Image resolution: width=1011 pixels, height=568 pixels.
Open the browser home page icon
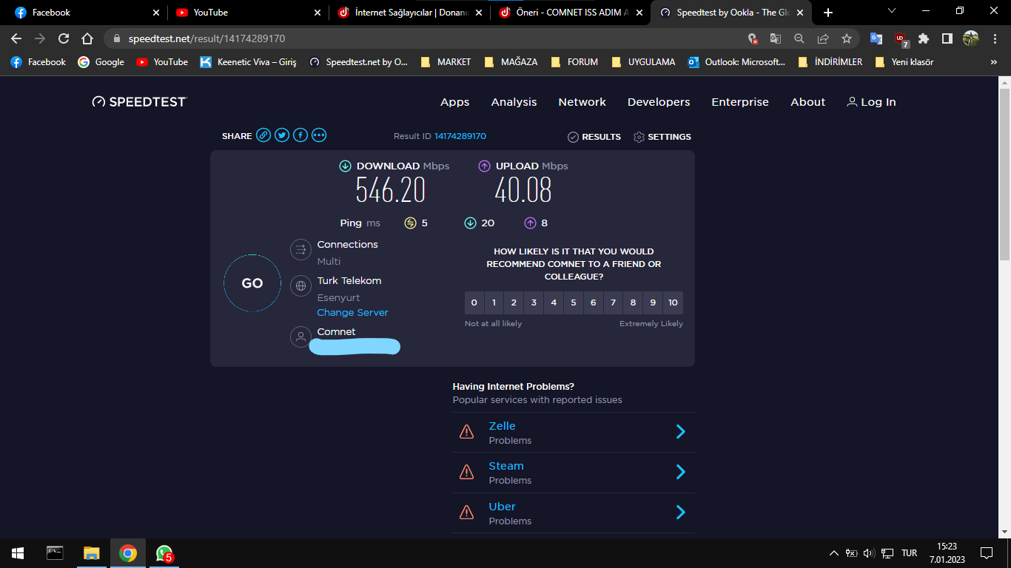click(87, 38)
